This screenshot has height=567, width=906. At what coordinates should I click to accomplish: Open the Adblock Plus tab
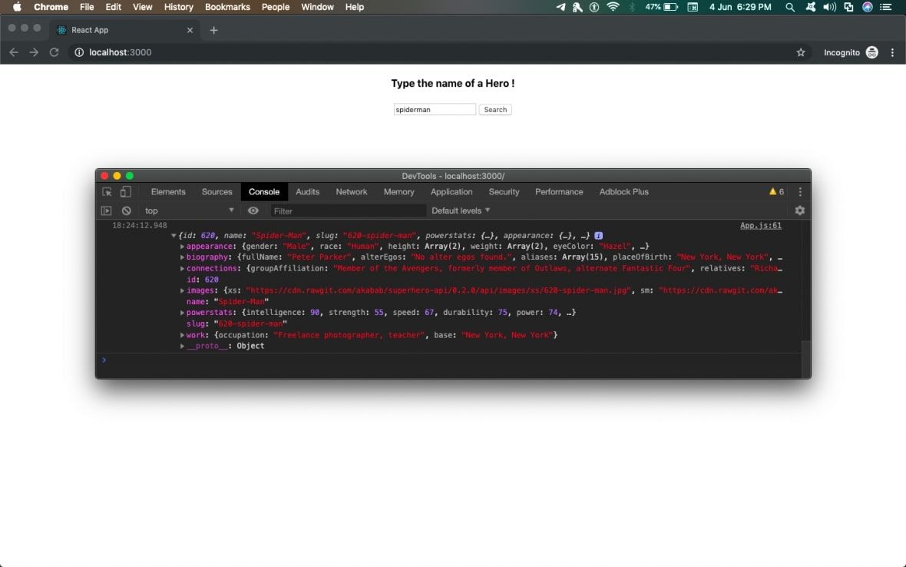coord(623,192)
